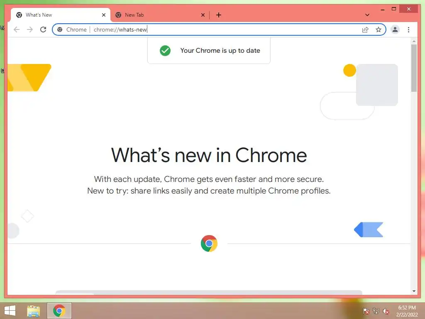Open a new tab with the plus button
The image size is (425, 319).
218,15
